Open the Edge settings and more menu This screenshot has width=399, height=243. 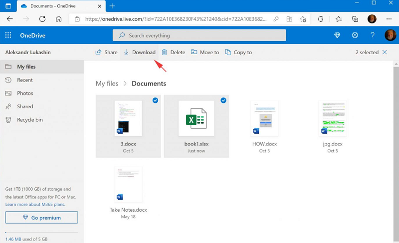pos(389,19)
